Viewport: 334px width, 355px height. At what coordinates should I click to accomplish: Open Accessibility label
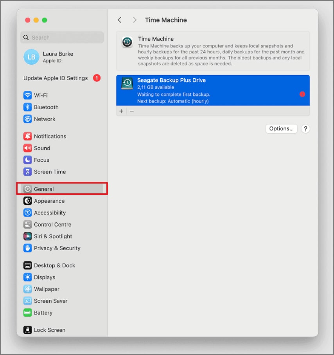click(x=50, y=213)
